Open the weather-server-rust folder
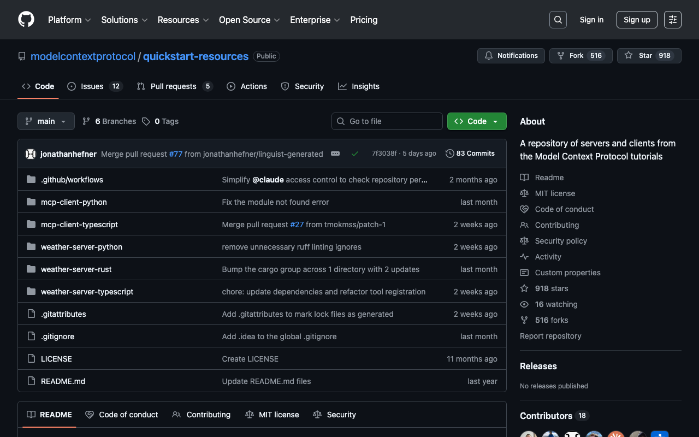 tap(76, 269)
